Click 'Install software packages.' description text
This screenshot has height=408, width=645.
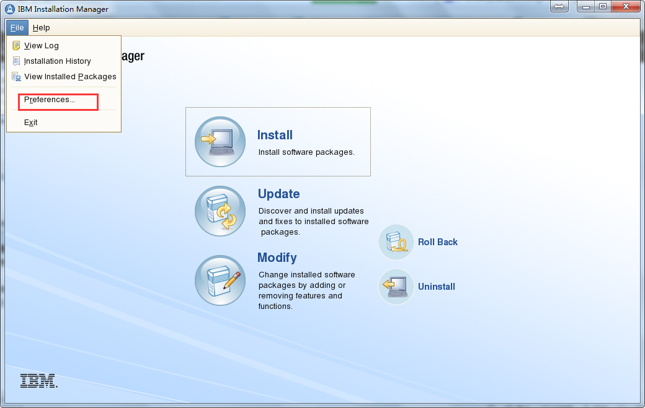pyautogui.click(x=306, y=152)
